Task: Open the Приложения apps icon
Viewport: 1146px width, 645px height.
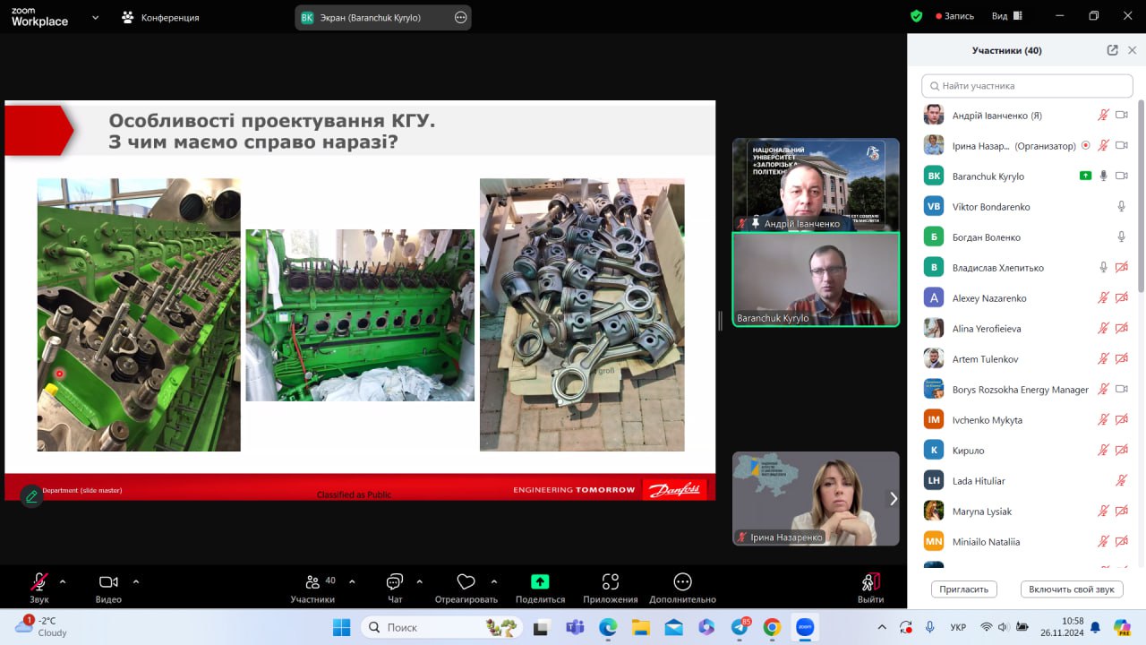Action: 611,582
